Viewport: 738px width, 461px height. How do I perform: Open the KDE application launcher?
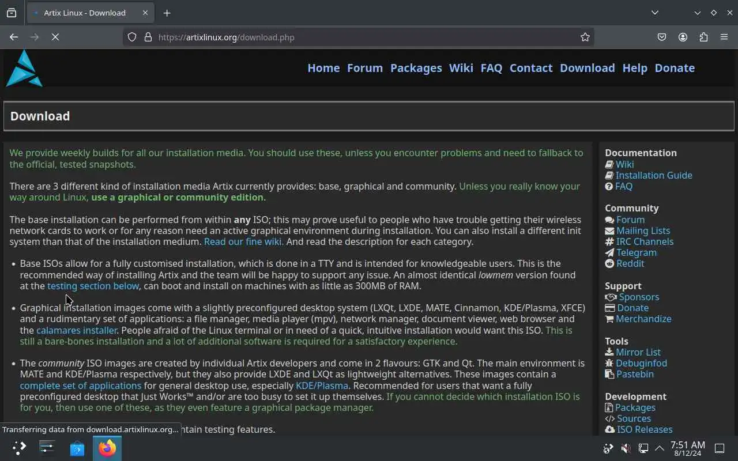click(19, 448)
